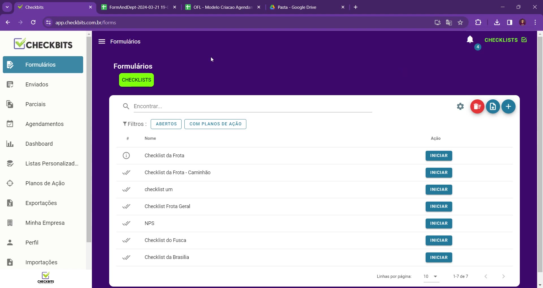Start checklist um with INICIAR
The height and width of the screenshot is (288, 543).
pyautogui.click(x=439, y=189)
